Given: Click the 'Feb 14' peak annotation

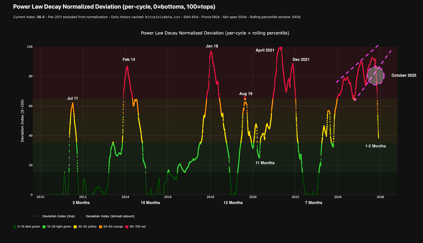Looking at the screenshot, I should (x=129, y=59).
